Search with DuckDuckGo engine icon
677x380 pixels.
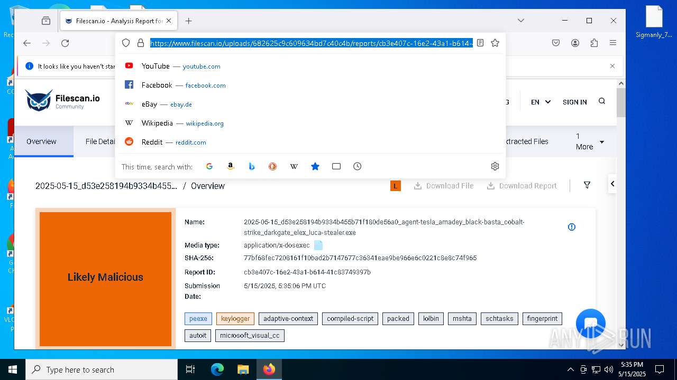point(273,166)
